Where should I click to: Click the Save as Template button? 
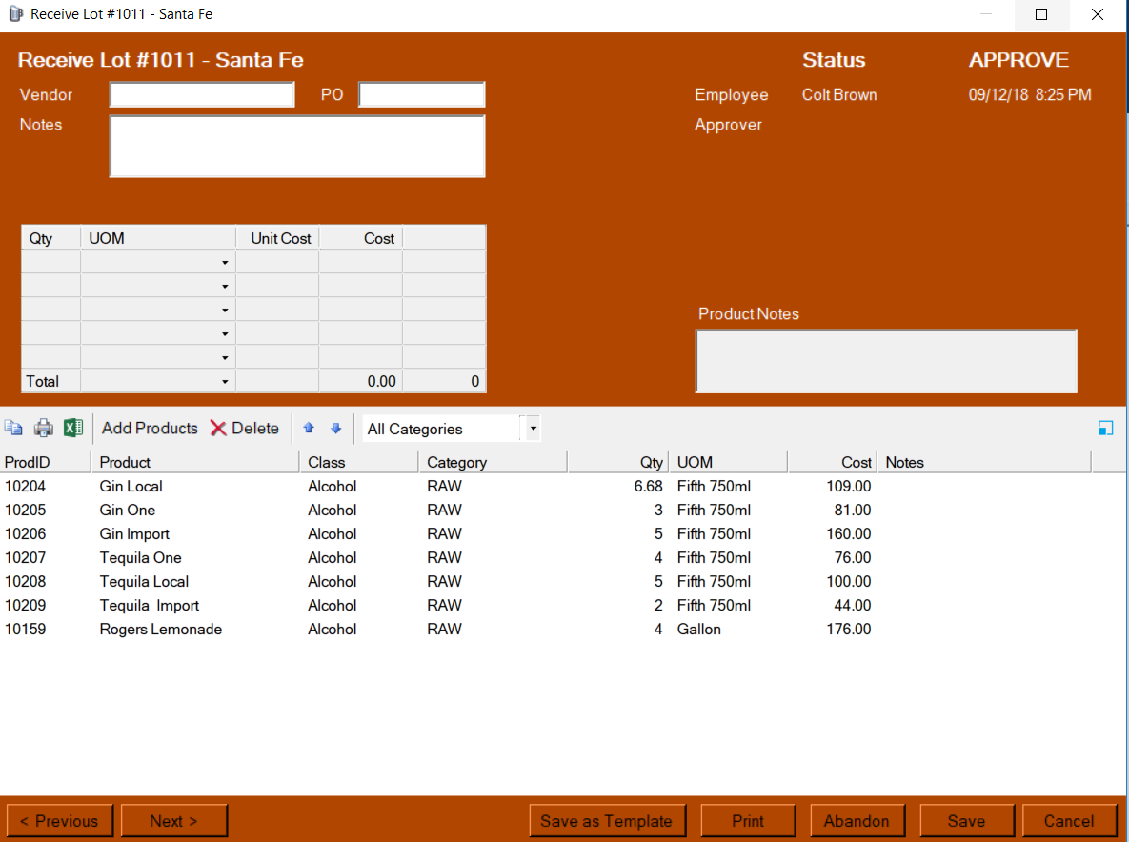point(607,821)
